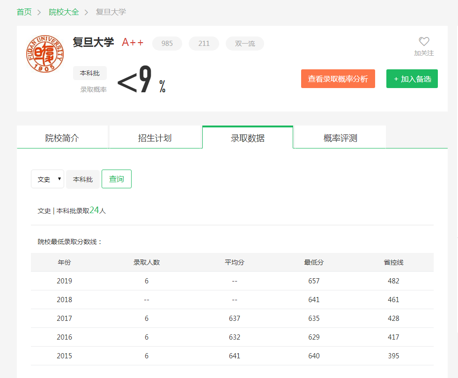The height and width of the screenshot is (378, 458).
Task: Click provincial line 395 for 2015
Action: click(x=393, y=356)
